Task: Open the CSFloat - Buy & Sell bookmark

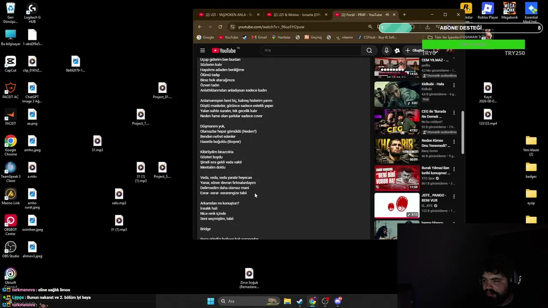Action: click(377, 37)
